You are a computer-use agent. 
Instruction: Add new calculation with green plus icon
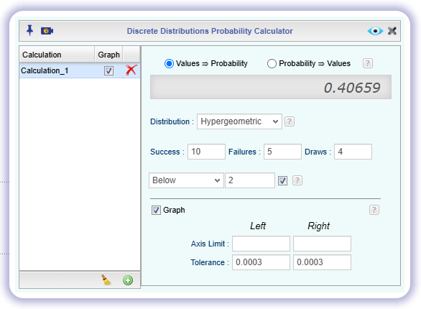pos(128,280)
